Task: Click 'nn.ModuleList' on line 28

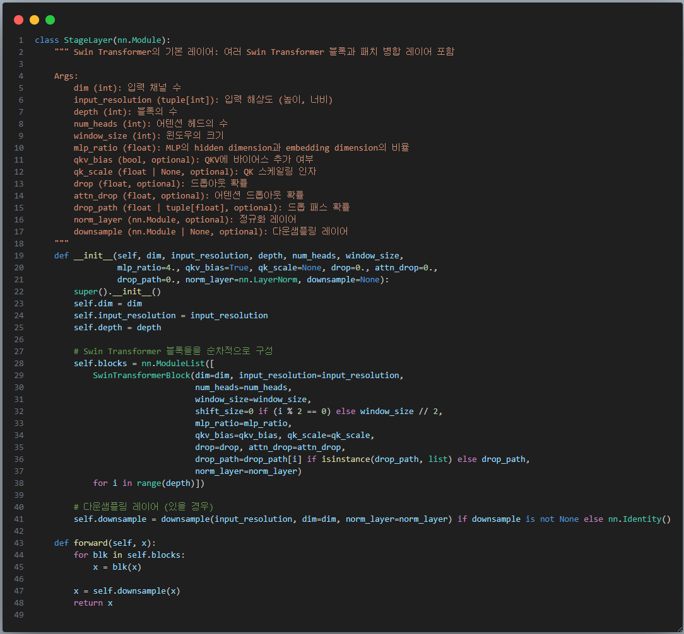Action: [173, 364]
